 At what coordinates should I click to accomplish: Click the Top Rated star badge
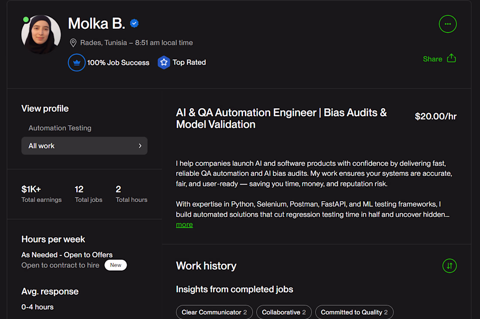click(164, 62)
